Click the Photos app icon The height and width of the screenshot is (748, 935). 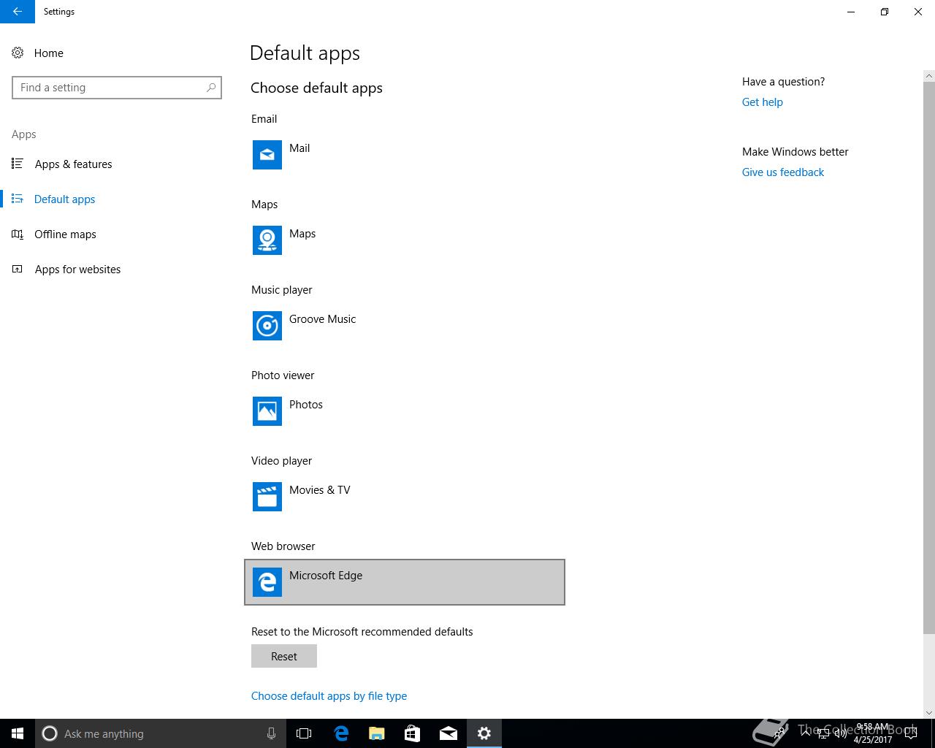(x=267, y=411)
